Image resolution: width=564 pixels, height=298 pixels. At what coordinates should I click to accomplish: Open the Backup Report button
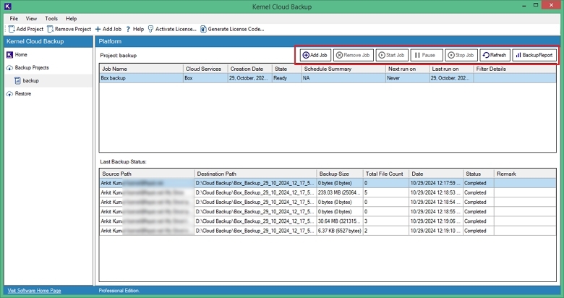pyautogui.click(x=534, y=55)
